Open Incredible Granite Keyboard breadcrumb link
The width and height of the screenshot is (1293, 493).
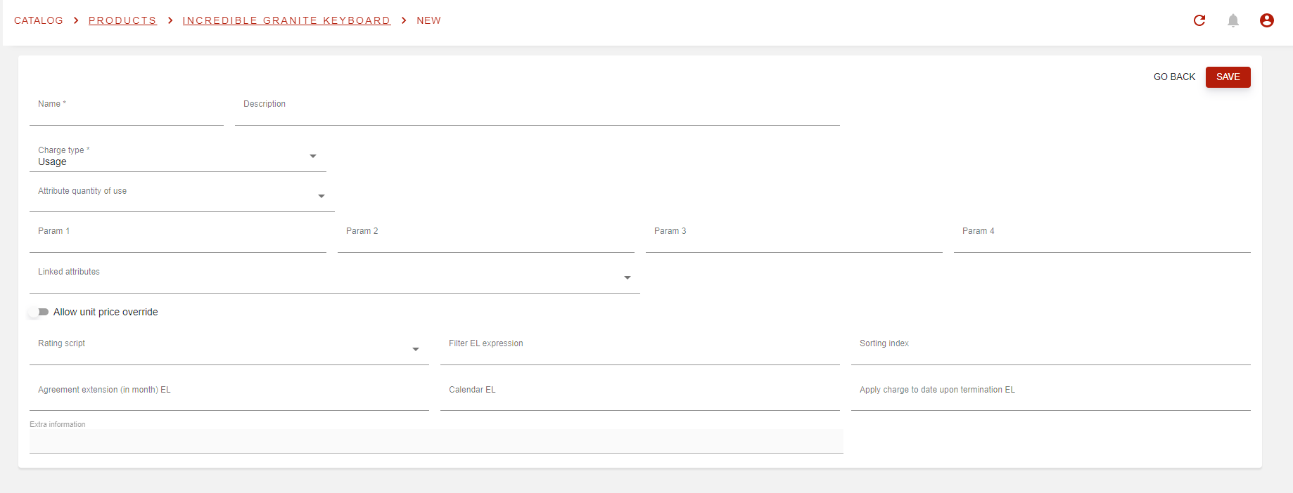286,20
